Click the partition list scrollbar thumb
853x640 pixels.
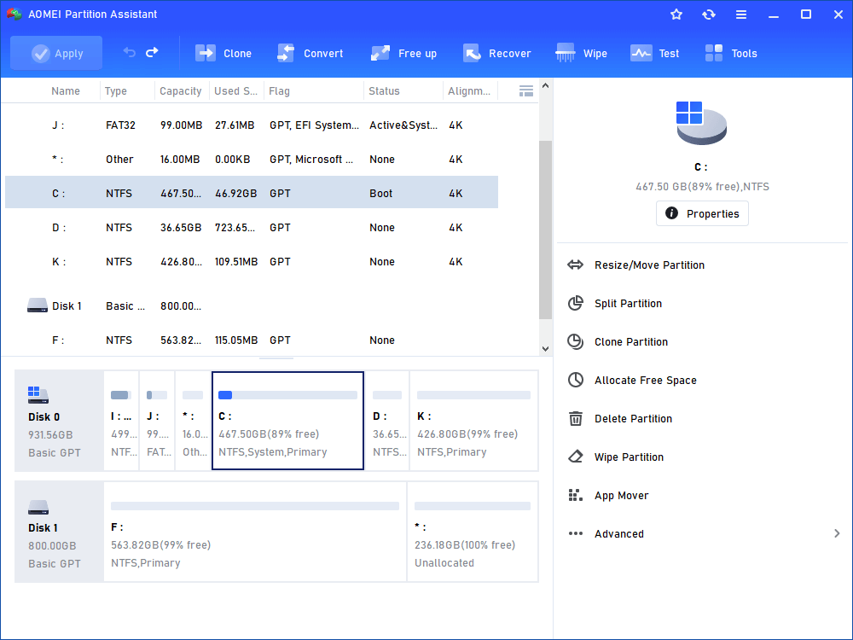[546, 230]
